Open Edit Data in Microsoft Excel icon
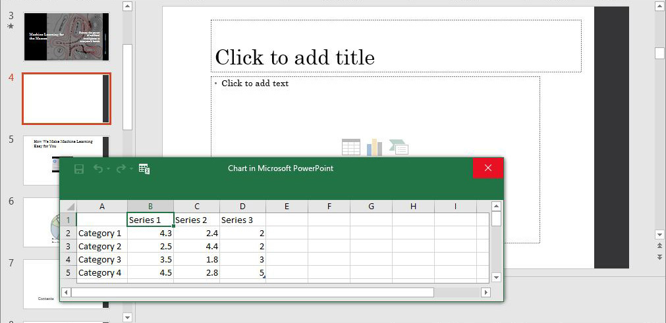Screen dimensions: 666x323 (x=144, y=169)
